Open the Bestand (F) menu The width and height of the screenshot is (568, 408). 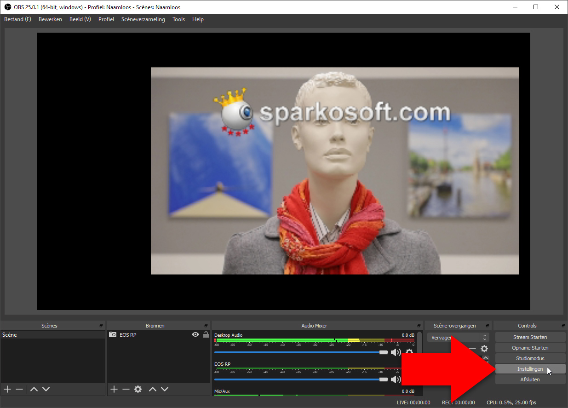point(17,19)
